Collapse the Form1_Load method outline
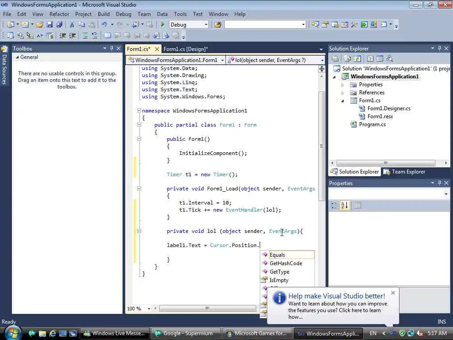 (139, 189)
